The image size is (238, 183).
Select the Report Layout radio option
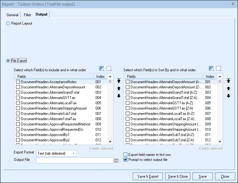pyautogui.click(x=8, y=23)
